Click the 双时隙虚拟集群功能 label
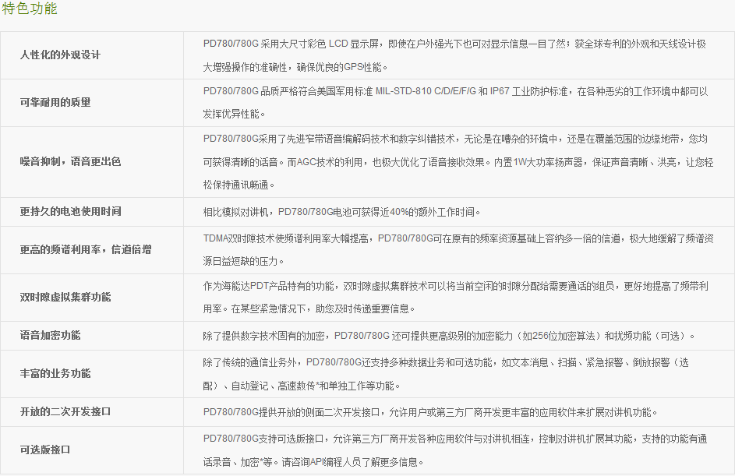735x476 pixels. [x=65, y=297]
